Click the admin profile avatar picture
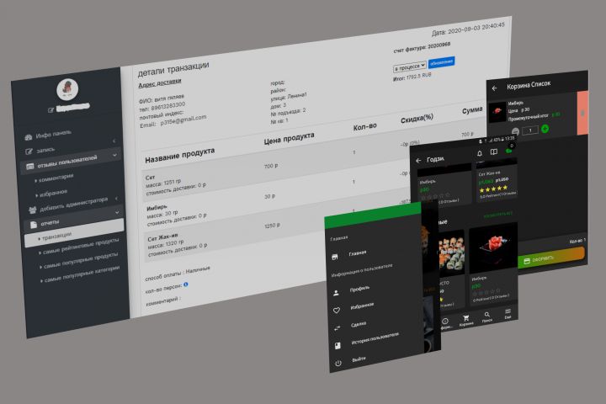 (67, 88)
